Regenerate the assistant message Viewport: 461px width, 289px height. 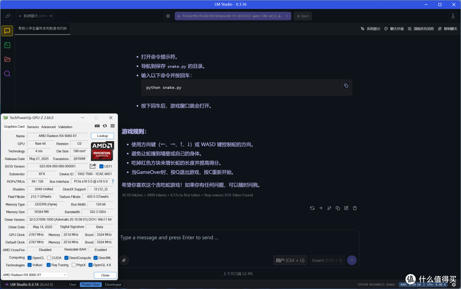coord(312,208)
